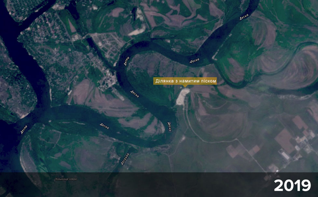The width and height of the screenshot is (318, 197).
Task: Click the "Кільнище озеро" lake label
Action: [x=66, y=179]
